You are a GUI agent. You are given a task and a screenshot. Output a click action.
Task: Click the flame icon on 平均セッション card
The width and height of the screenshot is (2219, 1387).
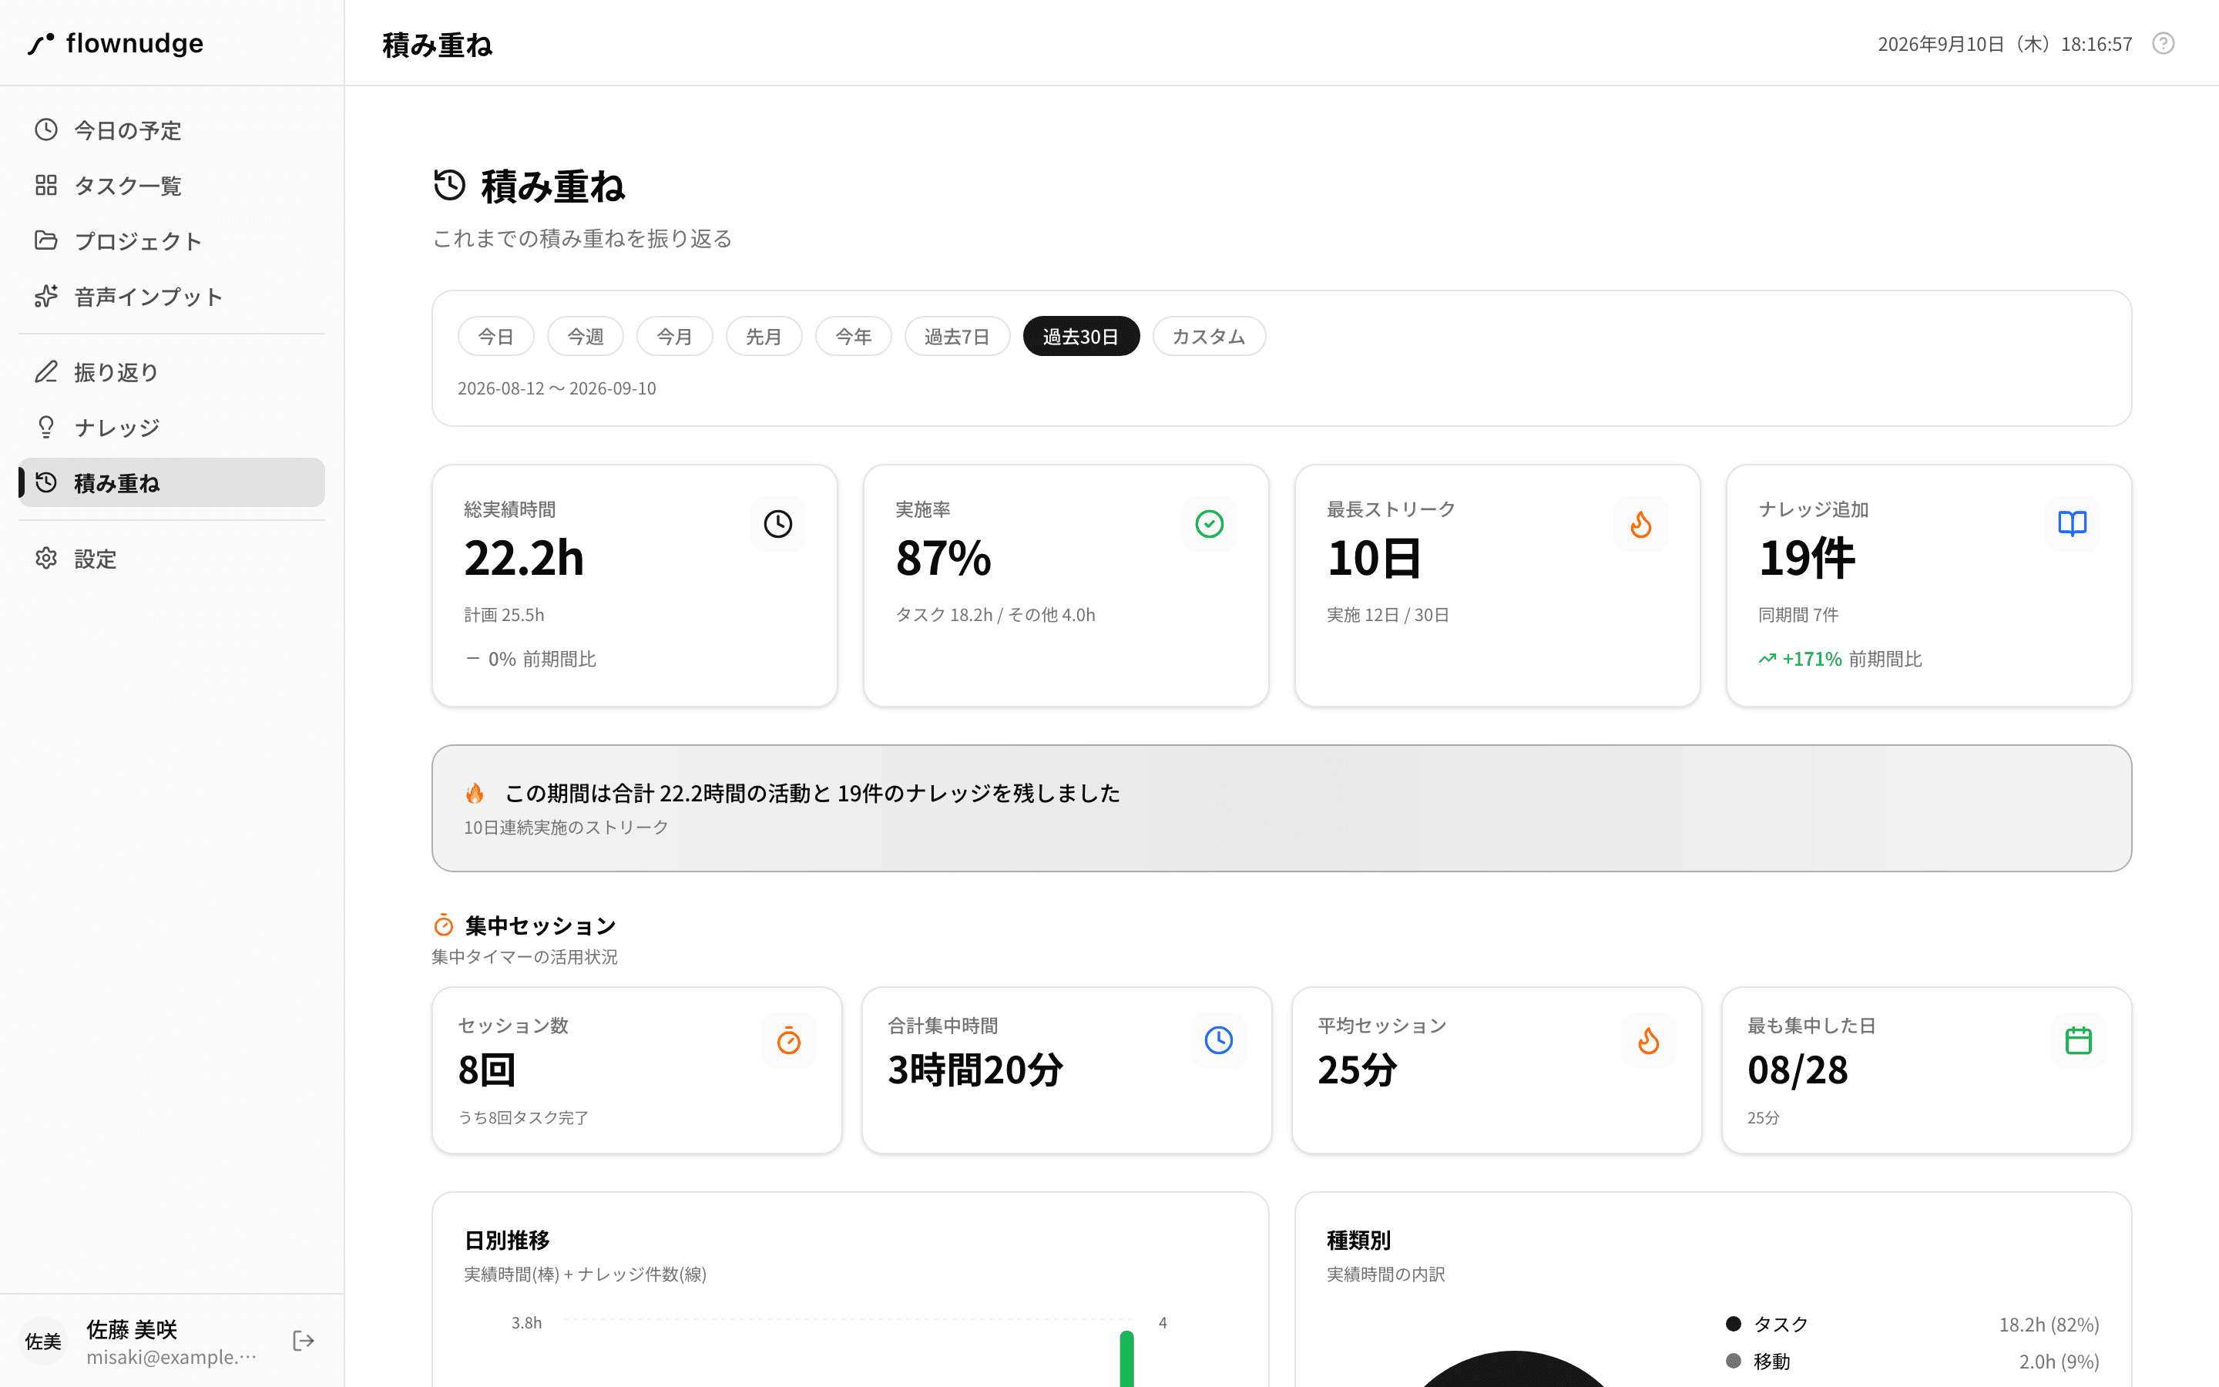tap(1649, 1040)
